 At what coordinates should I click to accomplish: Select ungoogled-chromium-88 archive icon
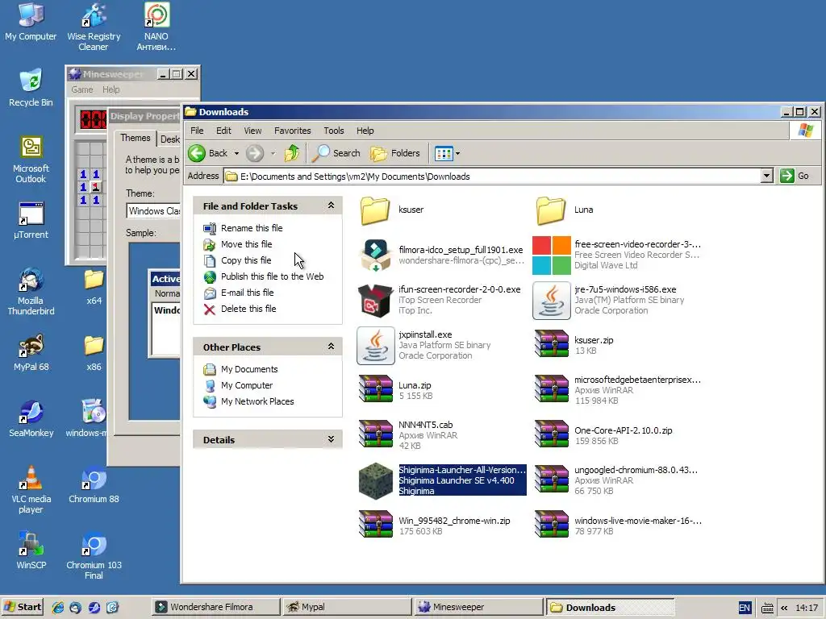pos(551,480)
